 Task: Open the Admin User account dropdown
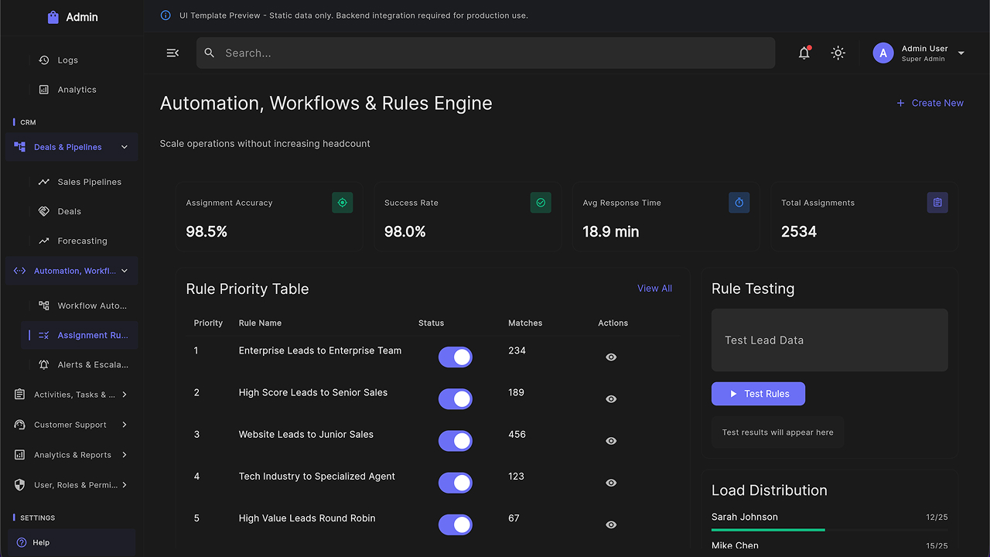click(x=961, y=53)
